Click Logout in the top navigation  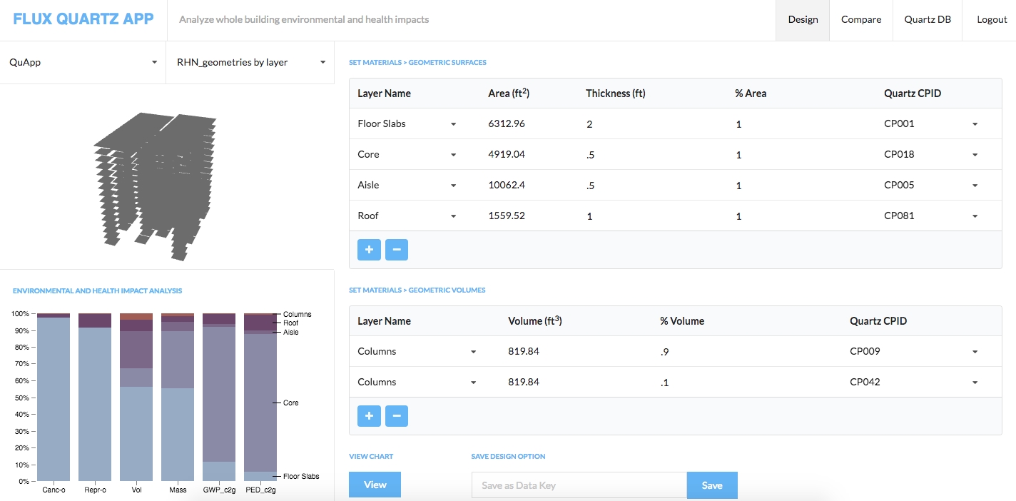992,20
